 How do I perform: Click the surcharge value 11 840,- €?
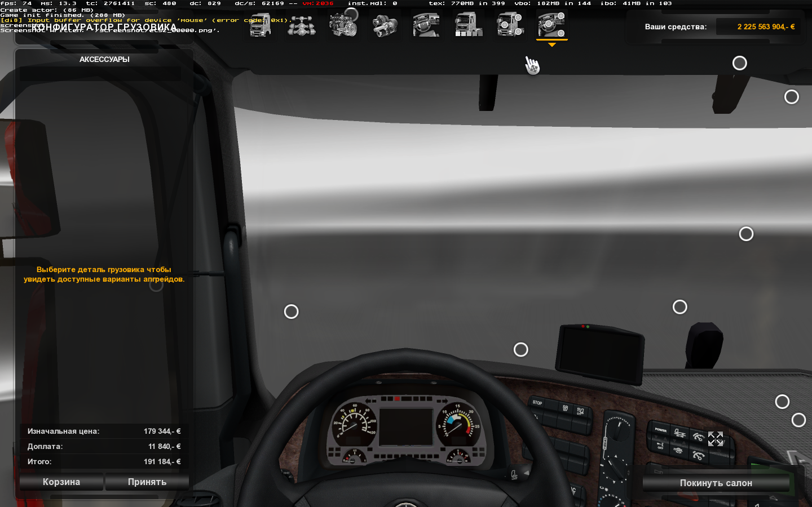click(x=164, y=446)
